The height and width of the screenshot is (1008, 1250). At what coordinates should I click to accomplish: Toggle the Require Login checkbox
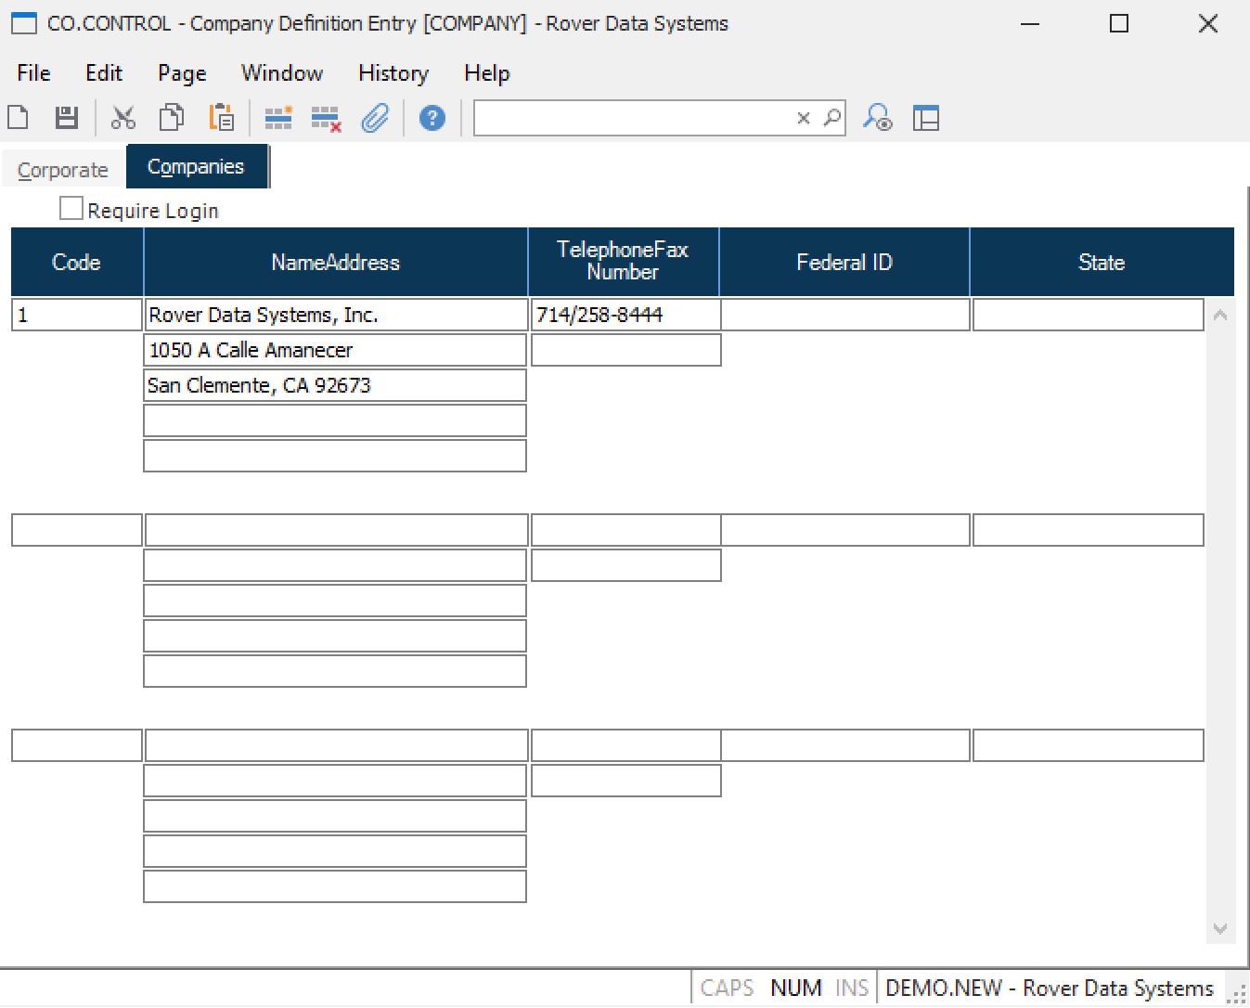click(x=71, y=209)
